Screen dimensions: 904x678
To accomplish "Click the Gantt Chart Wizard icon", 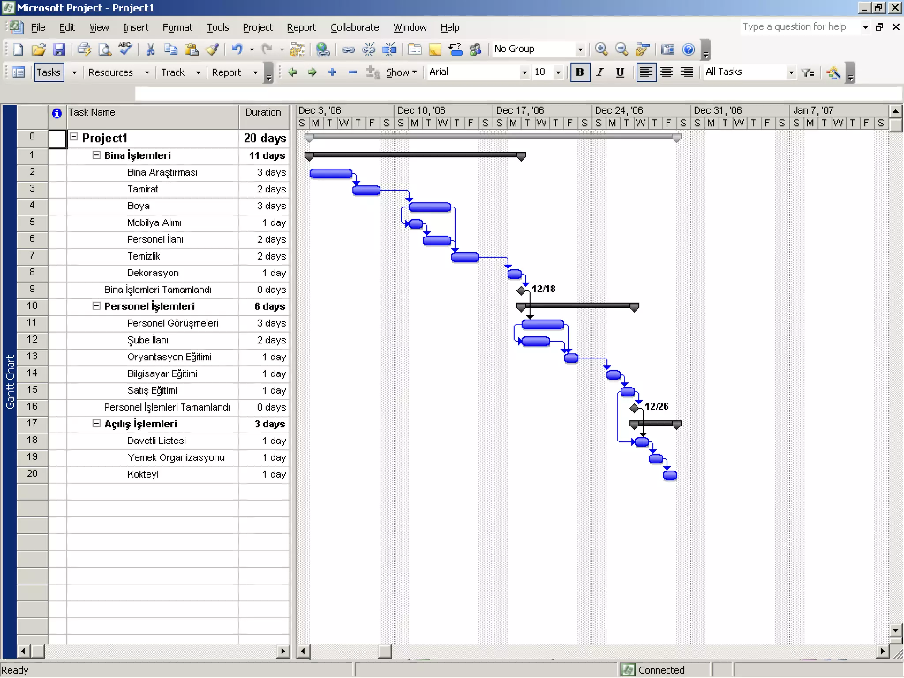I will point(833,72).
